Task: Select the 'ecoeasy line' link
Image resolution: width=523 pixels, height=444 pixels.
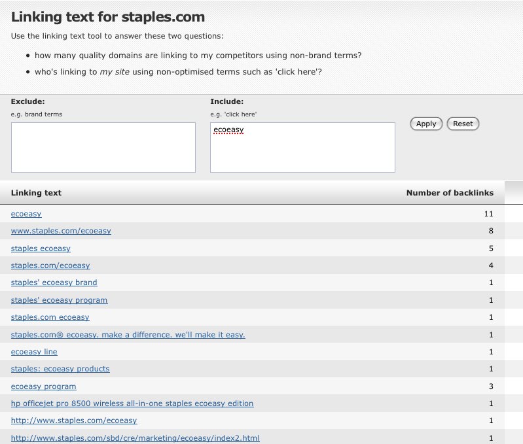Action: [x=34, y=352]
